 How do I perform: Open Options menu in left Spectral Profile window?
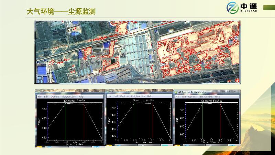pos(55,97)
